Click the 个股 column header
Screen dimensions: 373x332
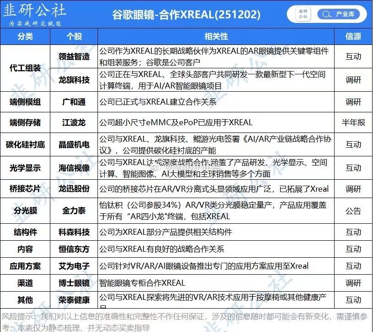point(74,37)
